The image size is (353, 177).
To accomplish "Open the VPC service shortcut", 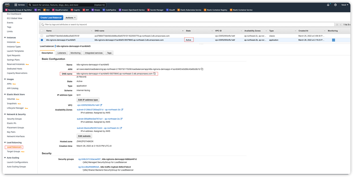I will tap(37, 10).
